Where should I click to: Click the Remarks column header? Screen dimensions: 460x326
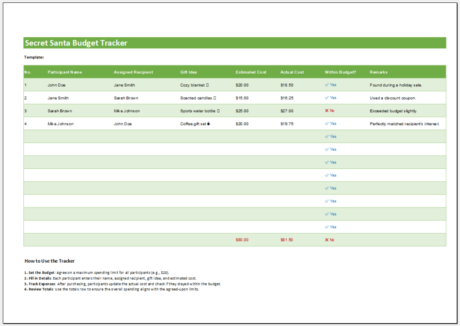pyautogui.click(x=378, y=72)
